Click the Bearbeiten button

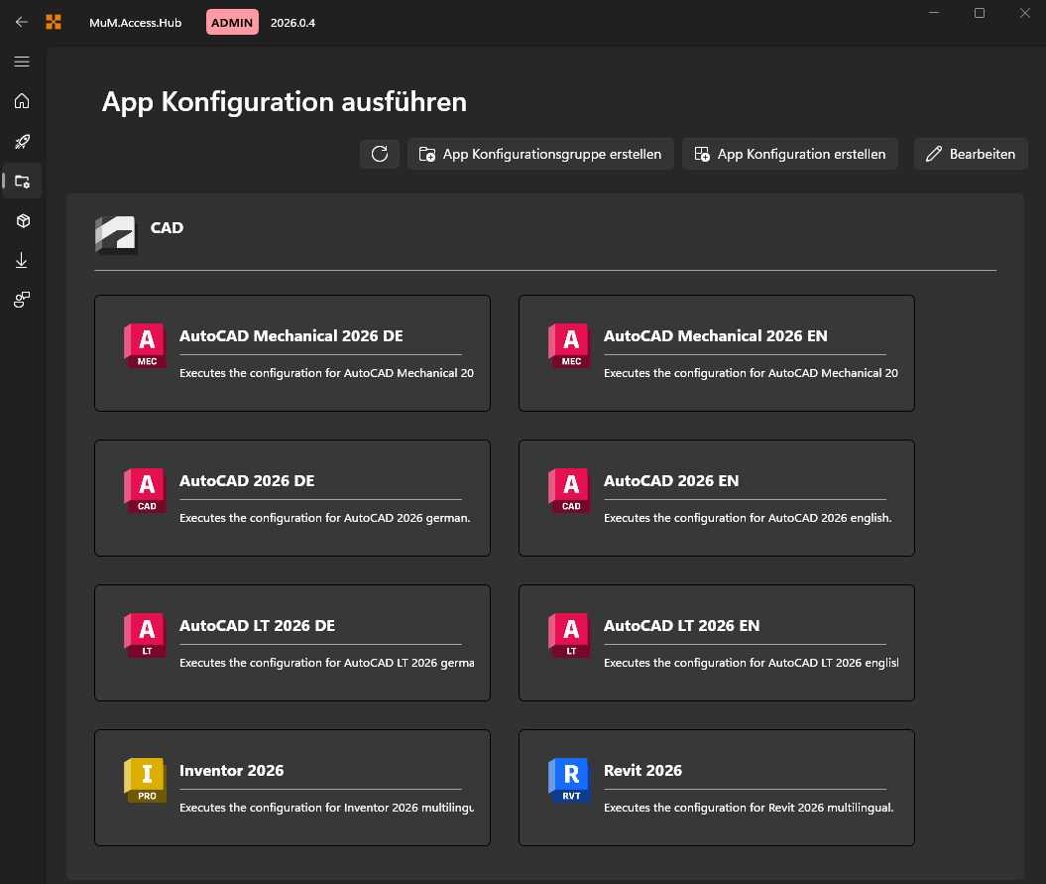(x=970, y=154)
